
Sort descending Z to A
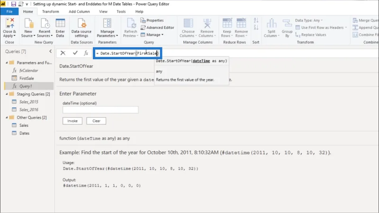click(256, 27)
